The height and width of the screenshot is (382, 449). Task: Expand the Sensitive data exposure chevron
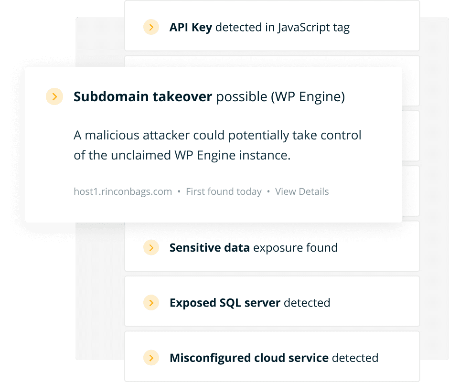151,248
